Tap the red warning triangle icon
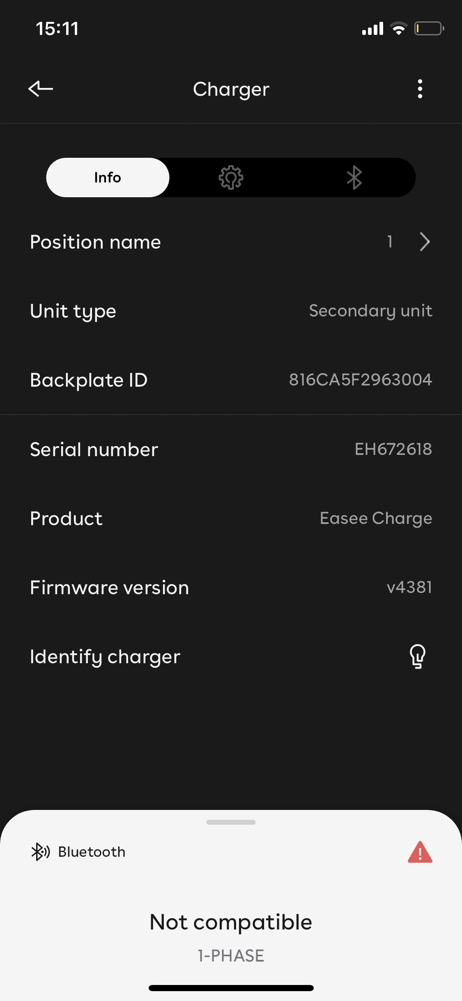 coord(420,852)
